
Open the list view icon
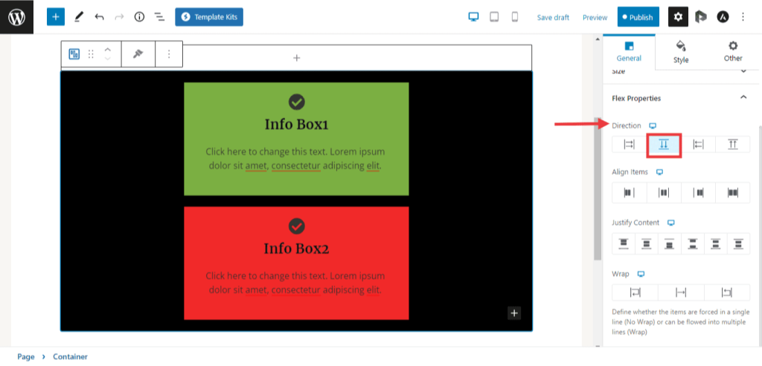pos(159,16)
